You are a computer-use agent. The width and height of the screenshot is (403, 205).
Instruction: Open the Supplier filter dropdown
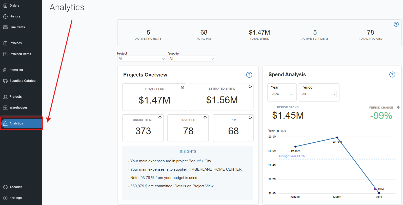[191, 59]
